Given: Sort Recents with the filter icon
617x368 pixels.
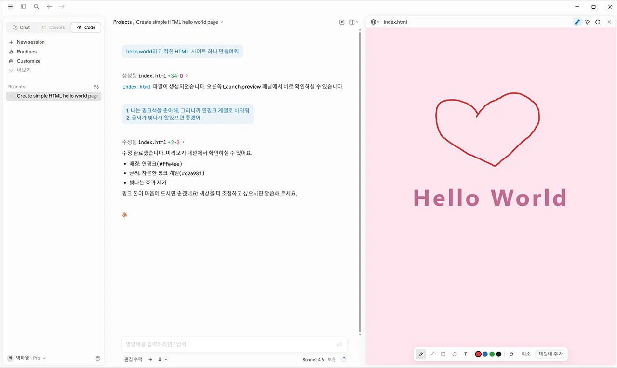Looking at the screenshot, I should pos(96,87).
